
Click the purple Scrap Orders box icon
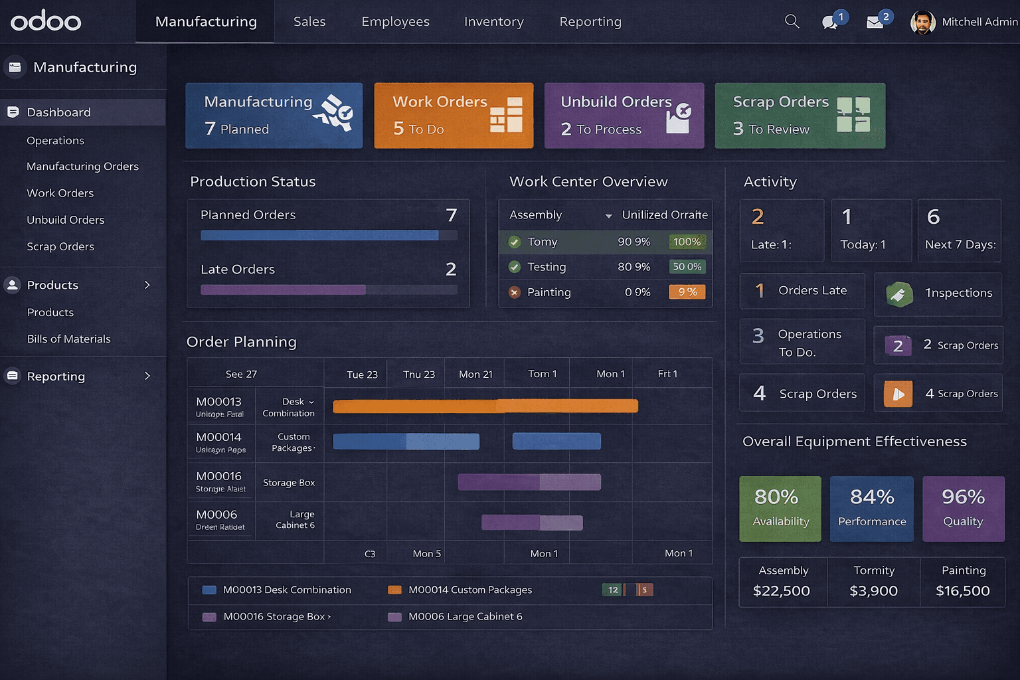[x=898, y=345]
